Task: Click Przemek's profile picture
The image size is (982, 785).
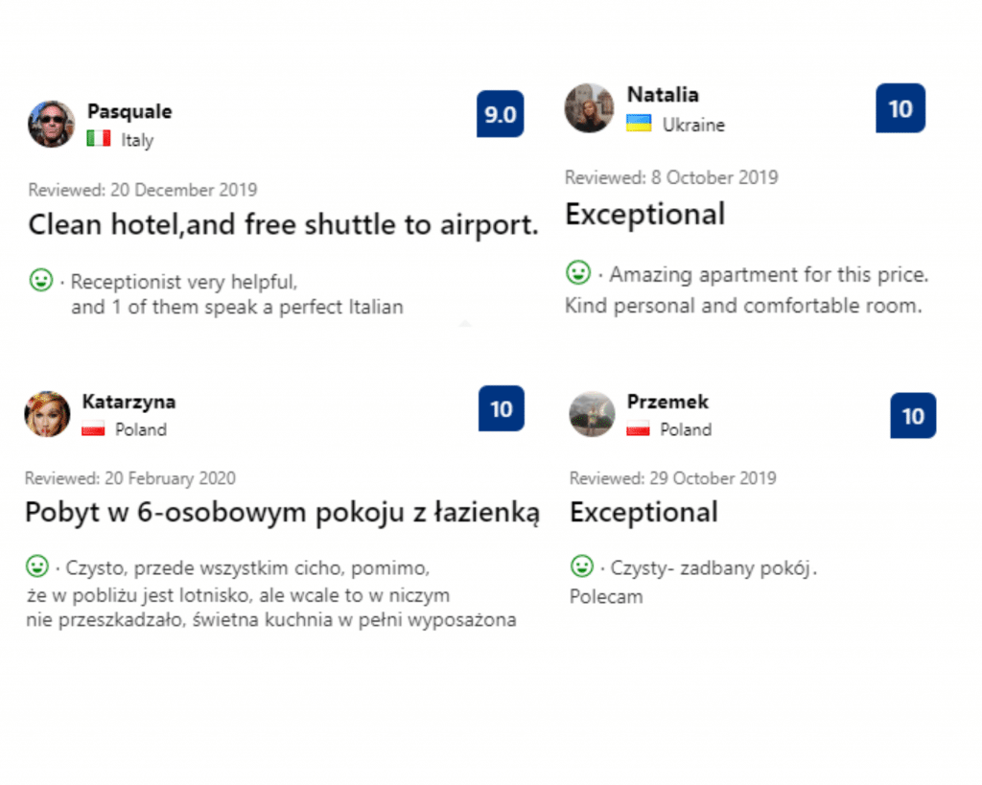Action: [x=592, y=414]
